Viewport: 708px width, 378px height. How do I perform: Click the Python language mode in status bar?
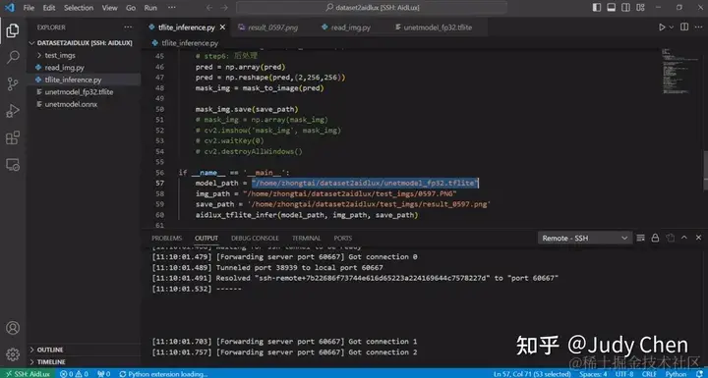676,373
